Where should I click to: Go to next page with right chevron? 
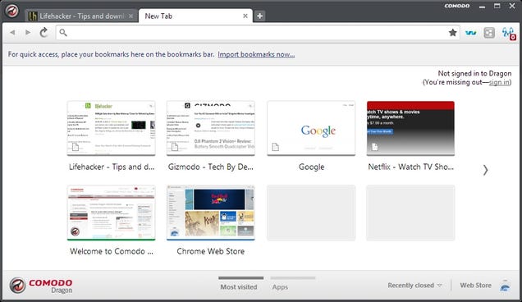point(485,170)
